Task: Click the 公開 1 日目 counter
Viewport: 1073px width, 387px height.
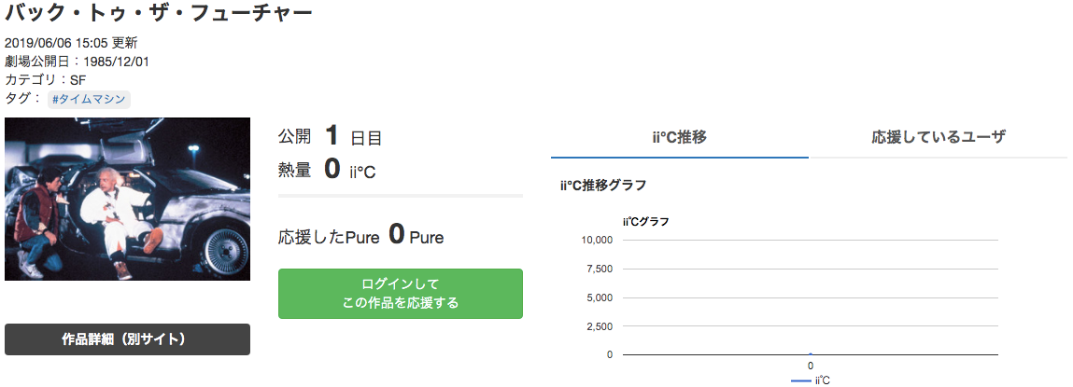Action: 330,136
